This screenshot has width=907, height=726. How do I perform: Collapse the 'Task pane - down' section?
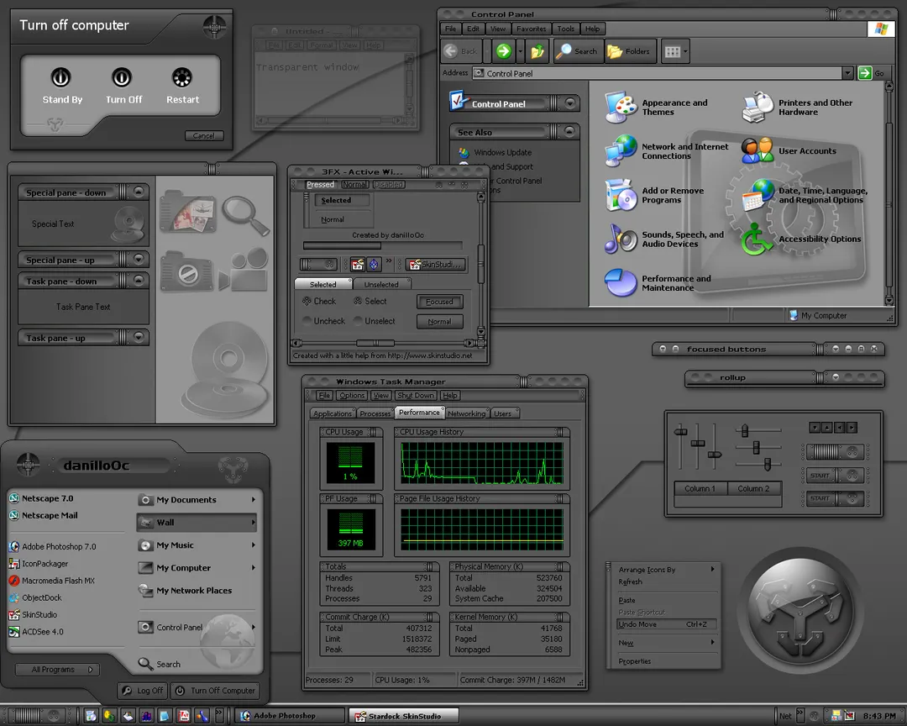[x=139, y=281]
